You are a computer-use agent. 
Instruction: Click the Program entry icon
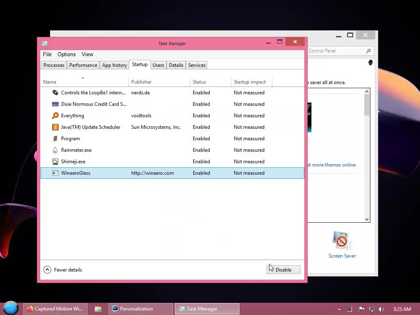(x=55, y=139)
